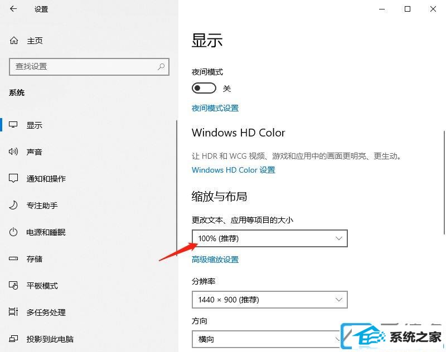Viewport: 446px width, 352px height.
Task: Click the 平板模式 tablet icon
Action: pos(13,285)
